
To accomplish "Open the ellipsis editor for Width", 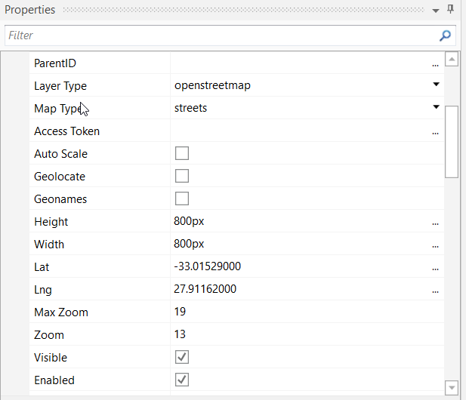I will click(x=435, y=245).
